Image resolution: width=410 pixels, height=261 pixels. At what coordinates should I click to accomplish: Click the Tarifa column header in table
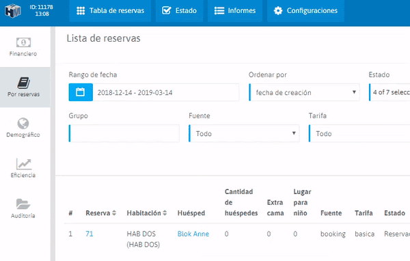364,213
